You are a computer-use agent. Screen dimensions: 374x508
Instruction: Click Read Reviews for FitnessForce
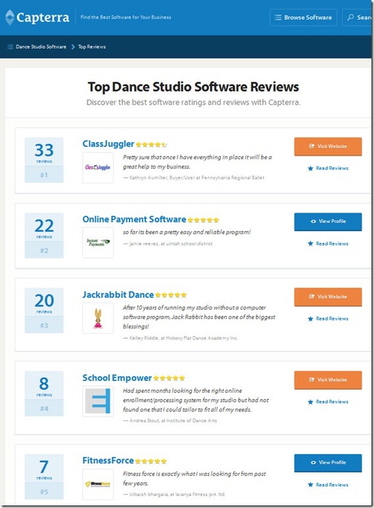pyautogui.click(x=328, y=485)
